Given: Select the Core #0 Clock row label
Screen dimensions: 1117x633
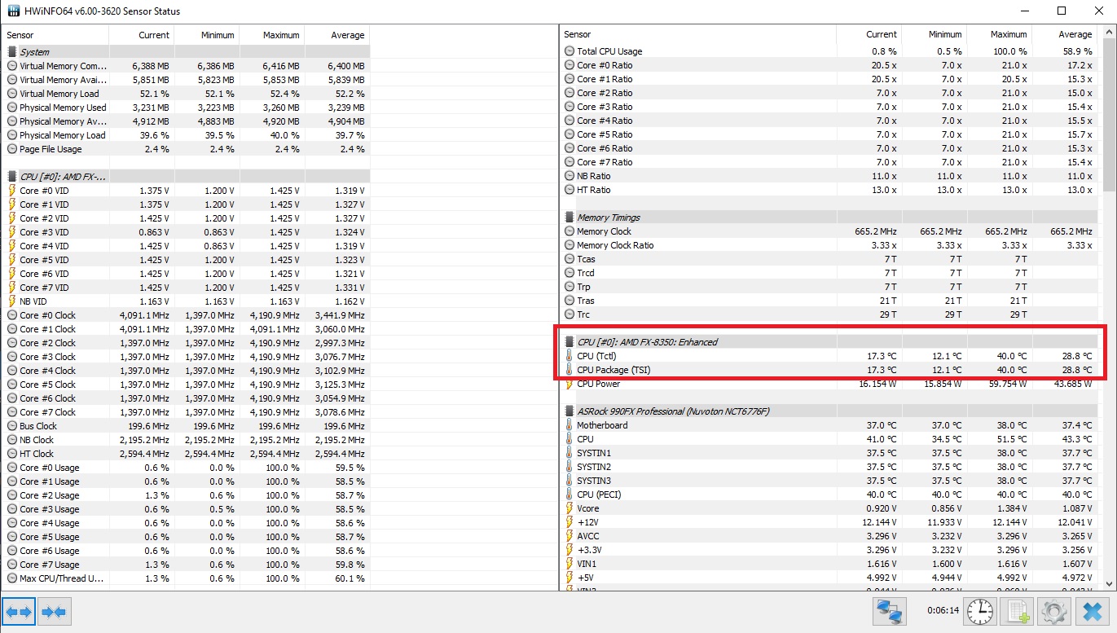Looking at the screenshot, I should [x=47, y=315].
